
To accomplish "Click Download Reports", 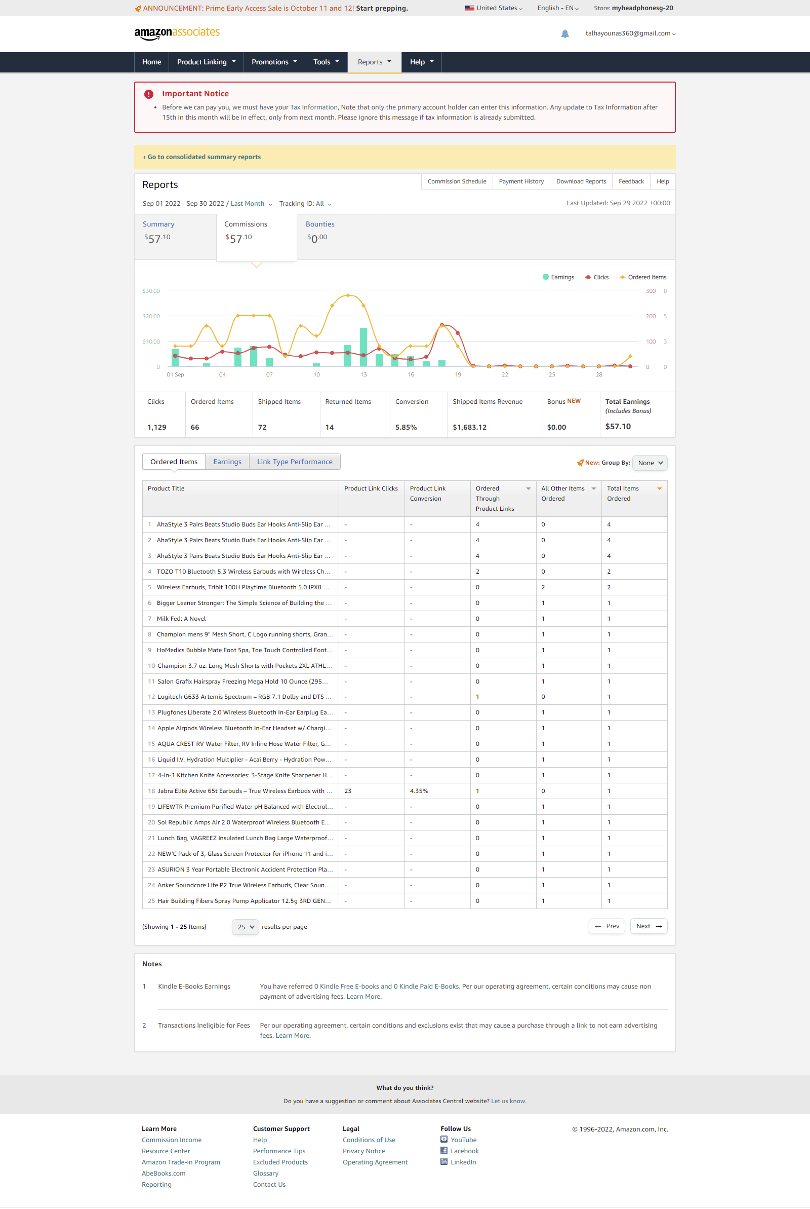I will coord(581,181).
